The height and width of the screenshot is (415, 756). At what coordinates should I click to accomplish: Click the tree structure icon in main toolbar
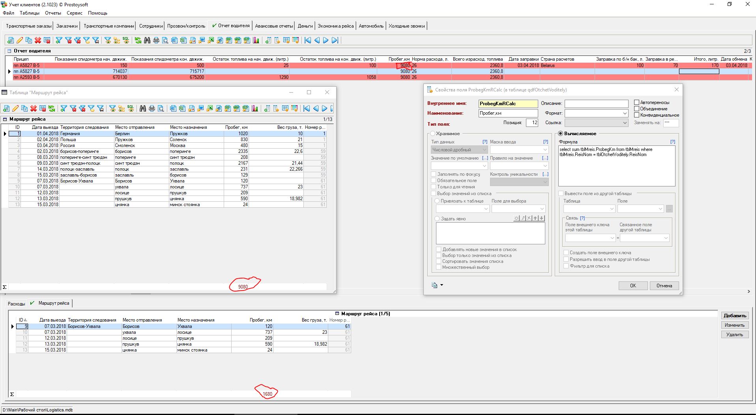(117, 40)
